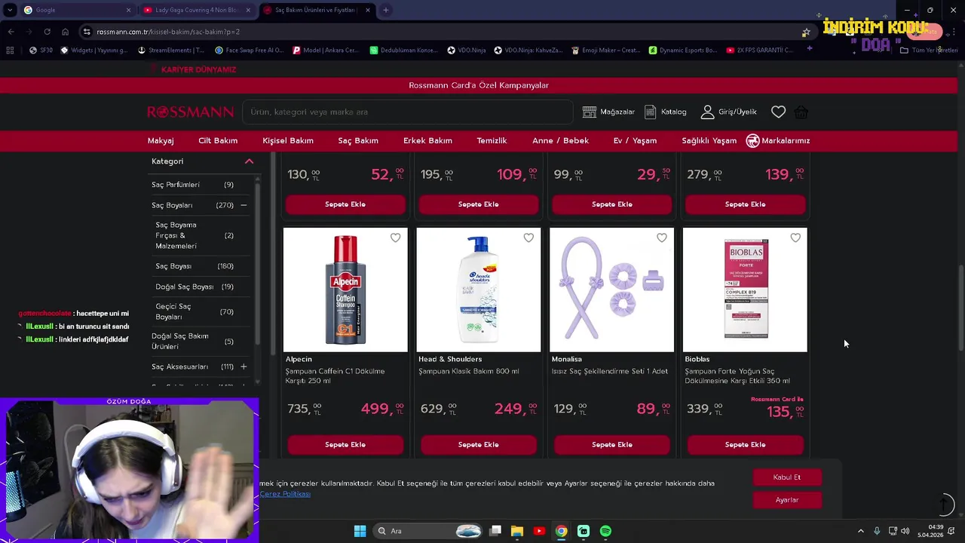Screen dimensions: 965x543
Task: Add Bioblas Forte shampoo to cart
Action: coord(746,444)
